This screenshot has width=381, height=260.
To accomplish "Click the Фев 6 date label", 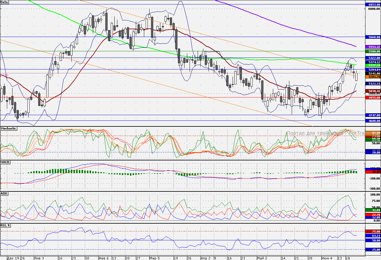I will pos(104,258).
